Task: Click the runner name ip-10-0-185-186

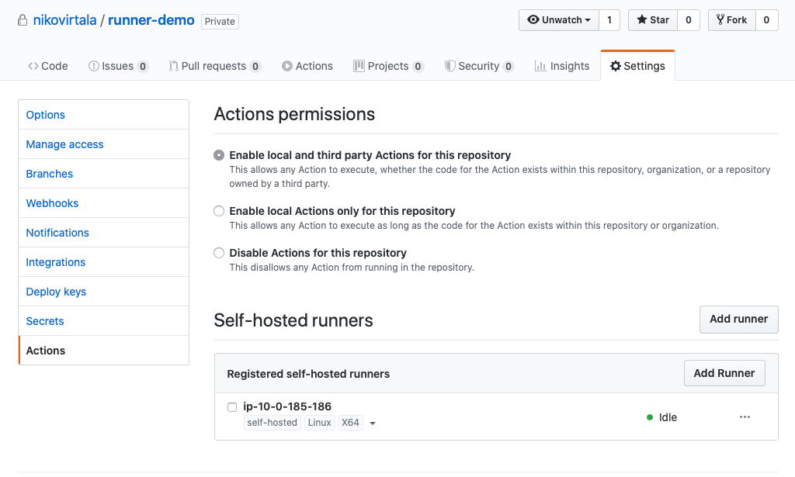Action: [287, 406]
